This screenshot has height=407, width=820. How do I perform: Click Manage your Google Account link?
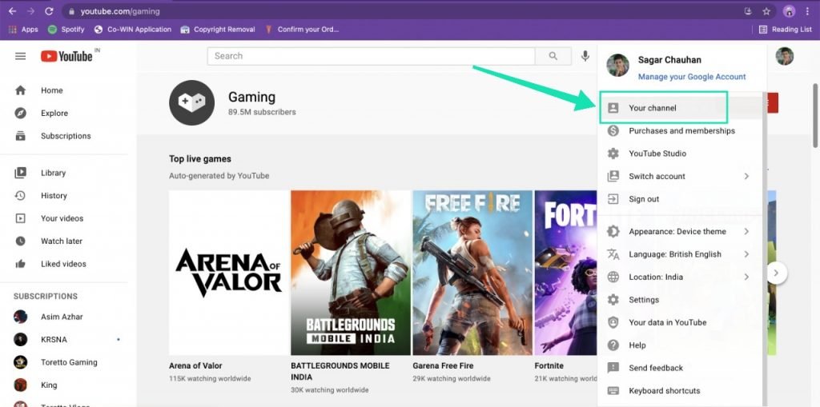click(x=692, y=77)
